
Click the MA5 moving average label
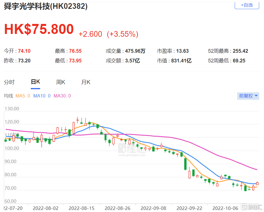(23, 96)
